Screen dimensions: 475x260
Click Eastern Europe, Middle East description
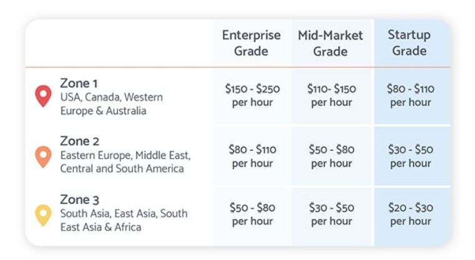125,161
